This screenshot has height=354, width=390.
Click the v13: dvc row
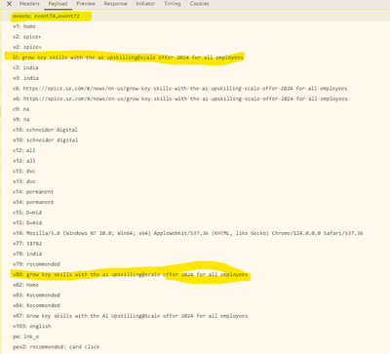[x=24, y=181]
